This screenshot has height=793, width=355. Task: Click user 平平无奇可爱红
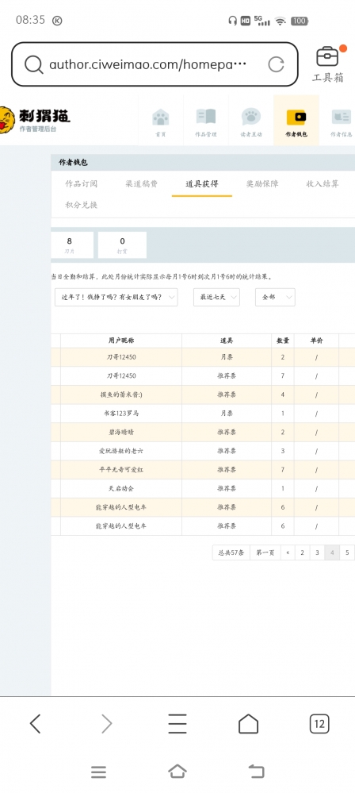tap(121, 470)
